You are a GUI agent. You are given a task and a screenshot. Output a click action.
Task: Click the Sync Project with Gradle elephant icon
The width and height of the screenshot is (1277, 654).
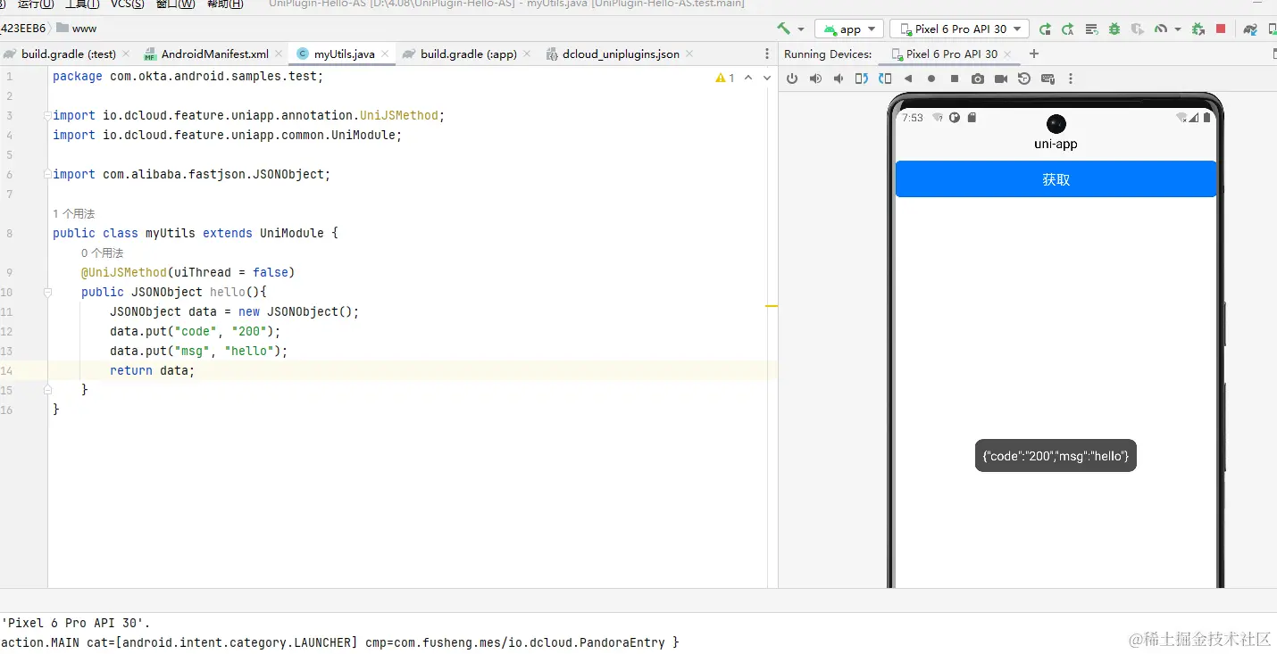click(1251, 29)
